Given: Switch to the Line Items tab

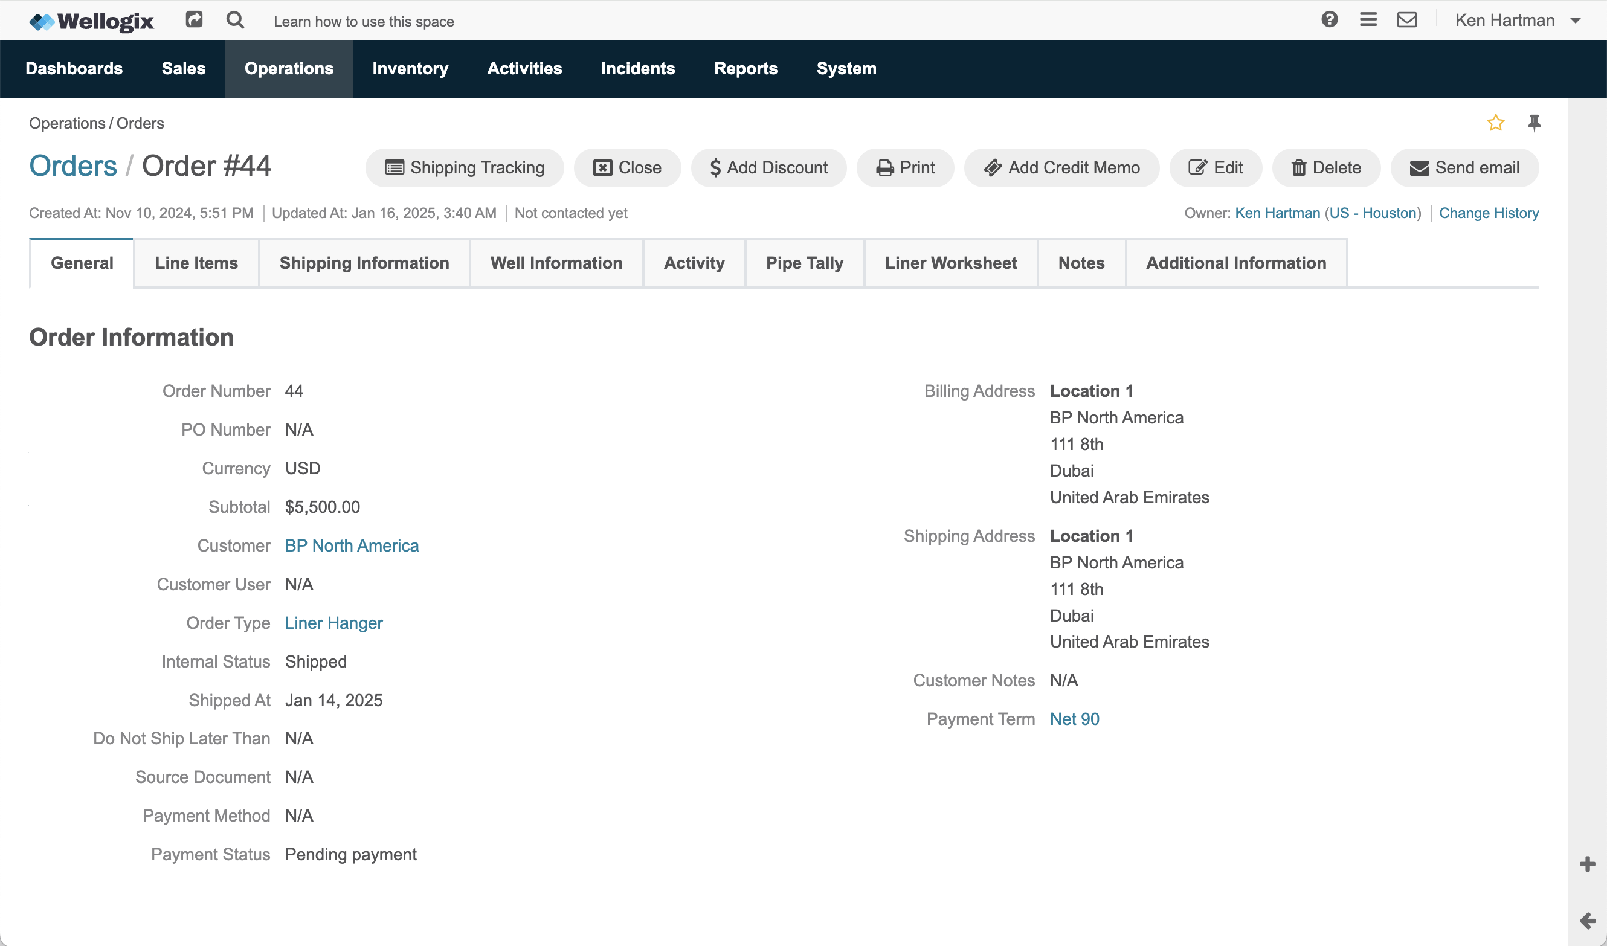Looking at the screenshot, I should point(196,262).
